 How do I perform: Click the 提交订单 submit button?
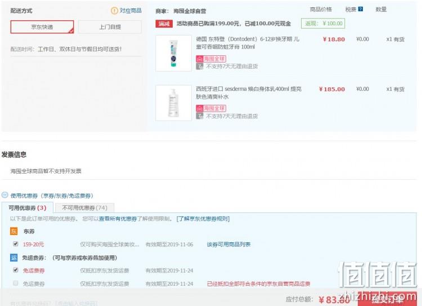click(387, 299)
